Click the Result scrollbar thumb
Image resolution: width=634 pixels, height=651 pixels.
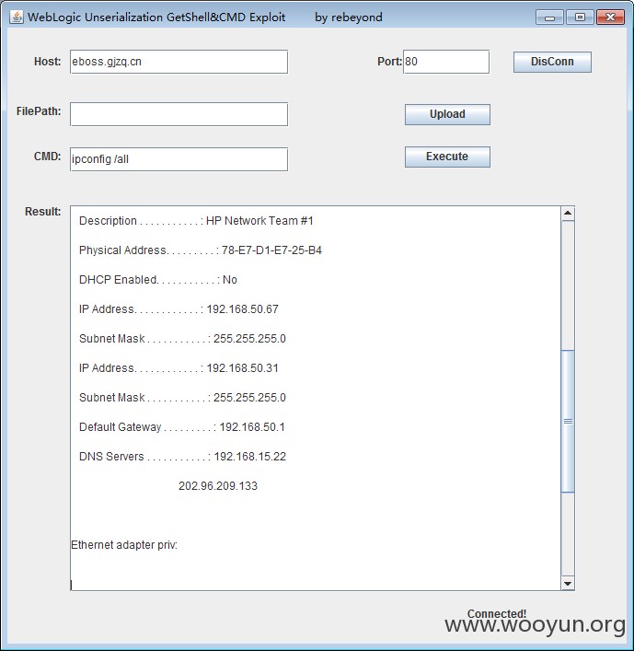[568, 421]
